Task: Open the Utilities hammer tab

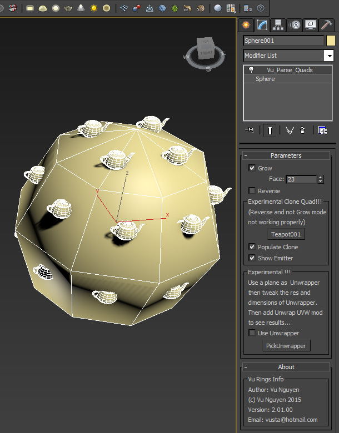Action: click(x=327, y=25)
